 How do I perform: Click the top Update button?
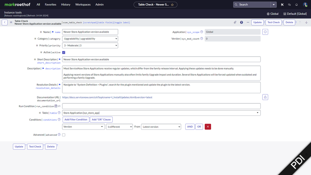(x=257, y=22)
